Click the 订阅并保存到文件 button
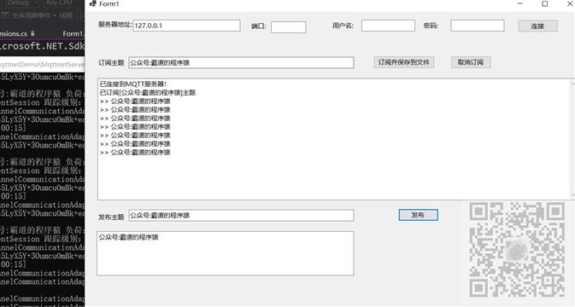Screen dimensions: 575x307 click(404, 62)
